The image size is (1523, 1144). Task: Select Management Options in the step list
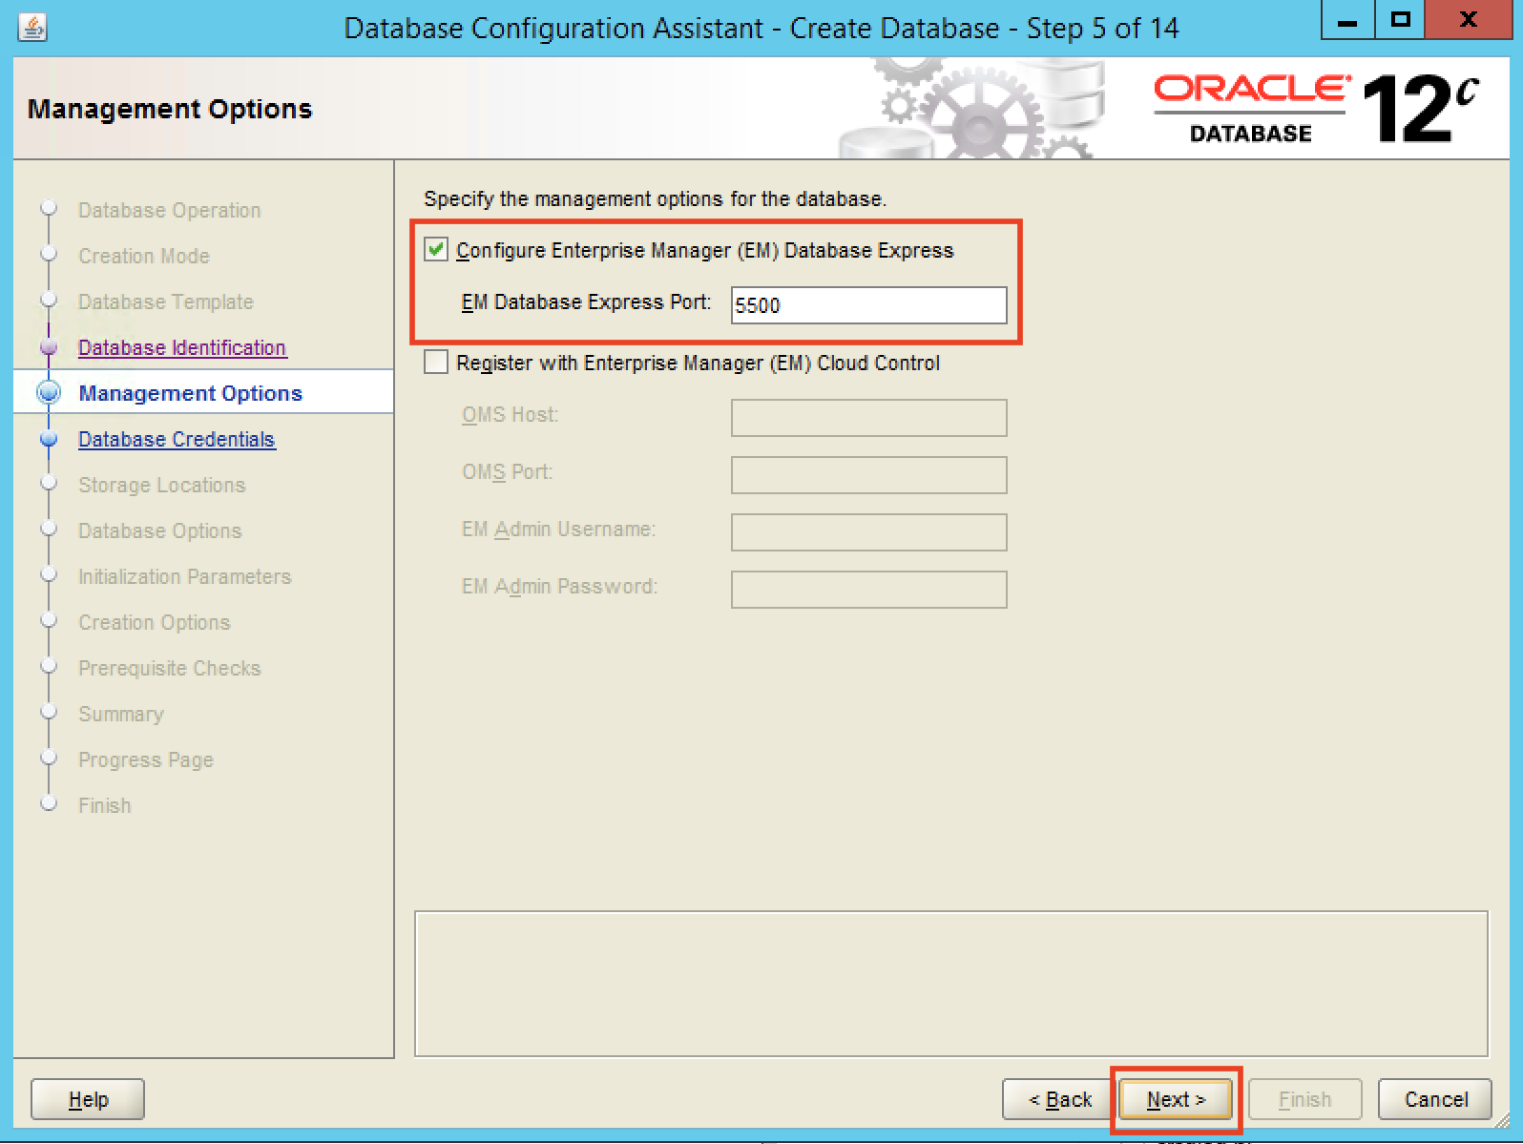[190, 393]
